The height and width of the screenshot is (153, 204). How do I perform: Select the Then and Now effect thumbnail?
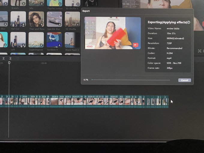(x=36, y=19)
